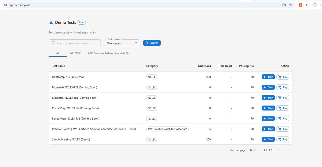The width and height of the screenshot is (322, 167).
Task: Click Mometrix NCLEX-RN (Coming Soon) name
Action: (x=75, y=98)
